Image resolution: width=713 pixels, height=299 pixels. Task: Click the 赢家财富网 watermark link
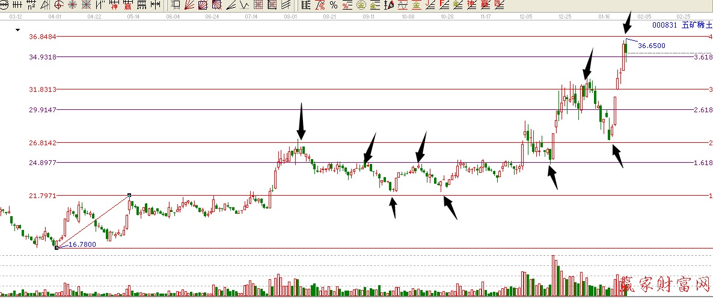click(665, 285)
